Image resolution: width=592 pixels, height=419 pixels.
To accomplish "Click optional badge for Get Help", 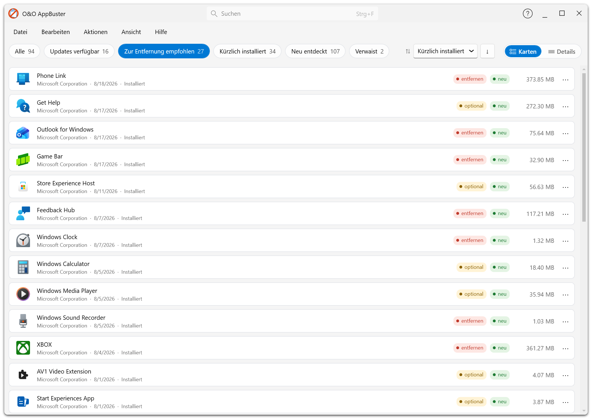I will pos(471,106).
